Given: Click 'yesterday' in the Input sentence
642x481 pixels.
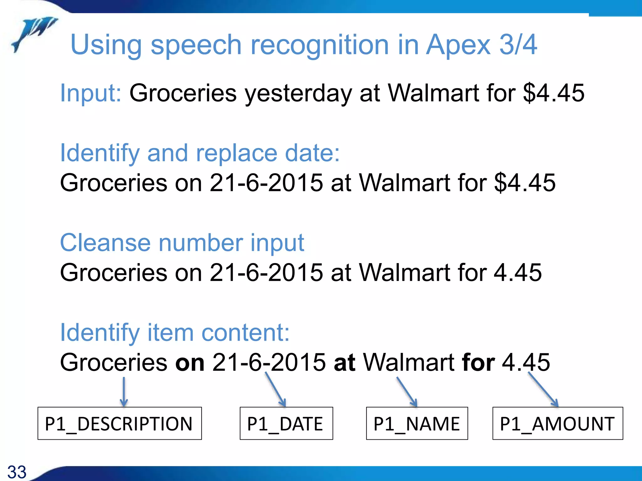Looking at the screenshot, I should tap(298, 94).
